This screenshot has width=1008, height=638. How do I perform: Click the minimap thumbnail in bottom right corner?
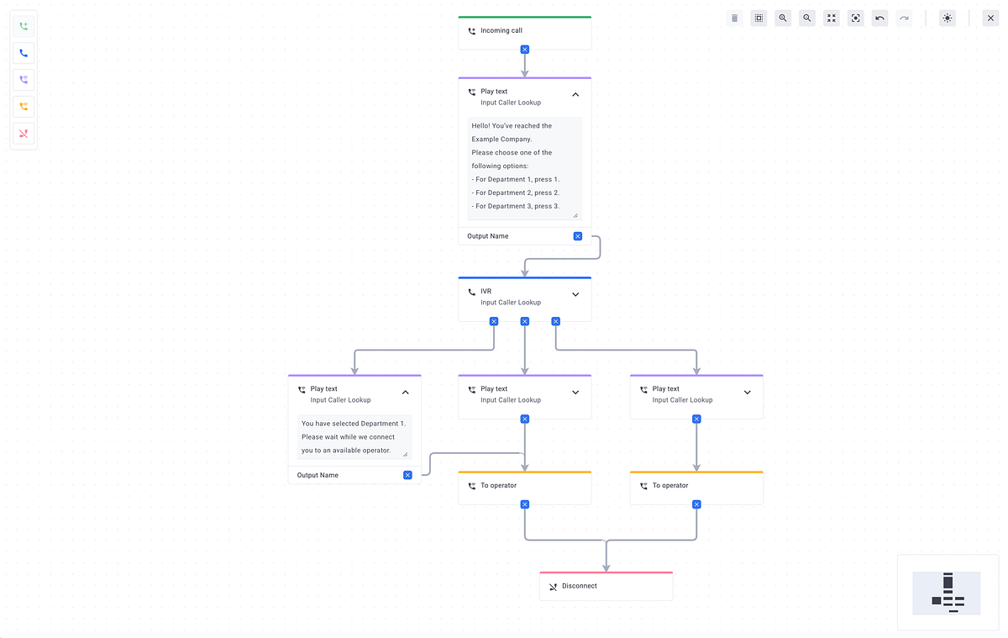948,592
